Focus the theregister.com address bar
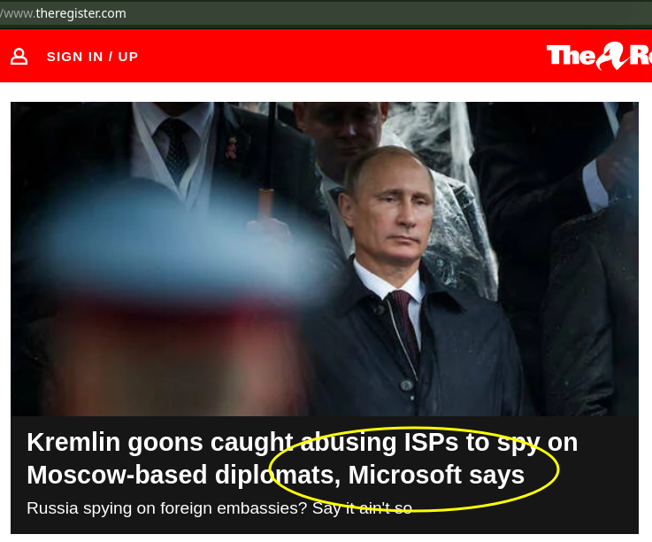The image size is (652, 542). 63,13
